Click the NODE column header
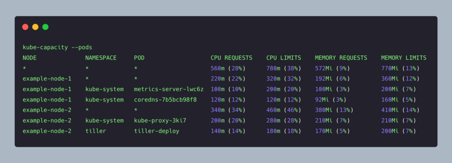 [x=30, y=58]
